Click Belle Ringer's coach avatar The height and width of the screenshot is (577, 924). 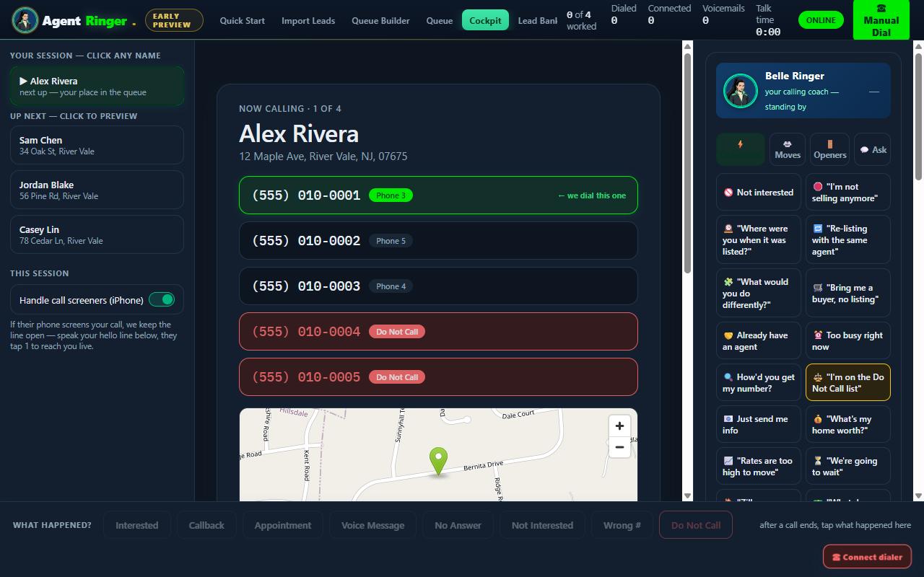[741, 91]
